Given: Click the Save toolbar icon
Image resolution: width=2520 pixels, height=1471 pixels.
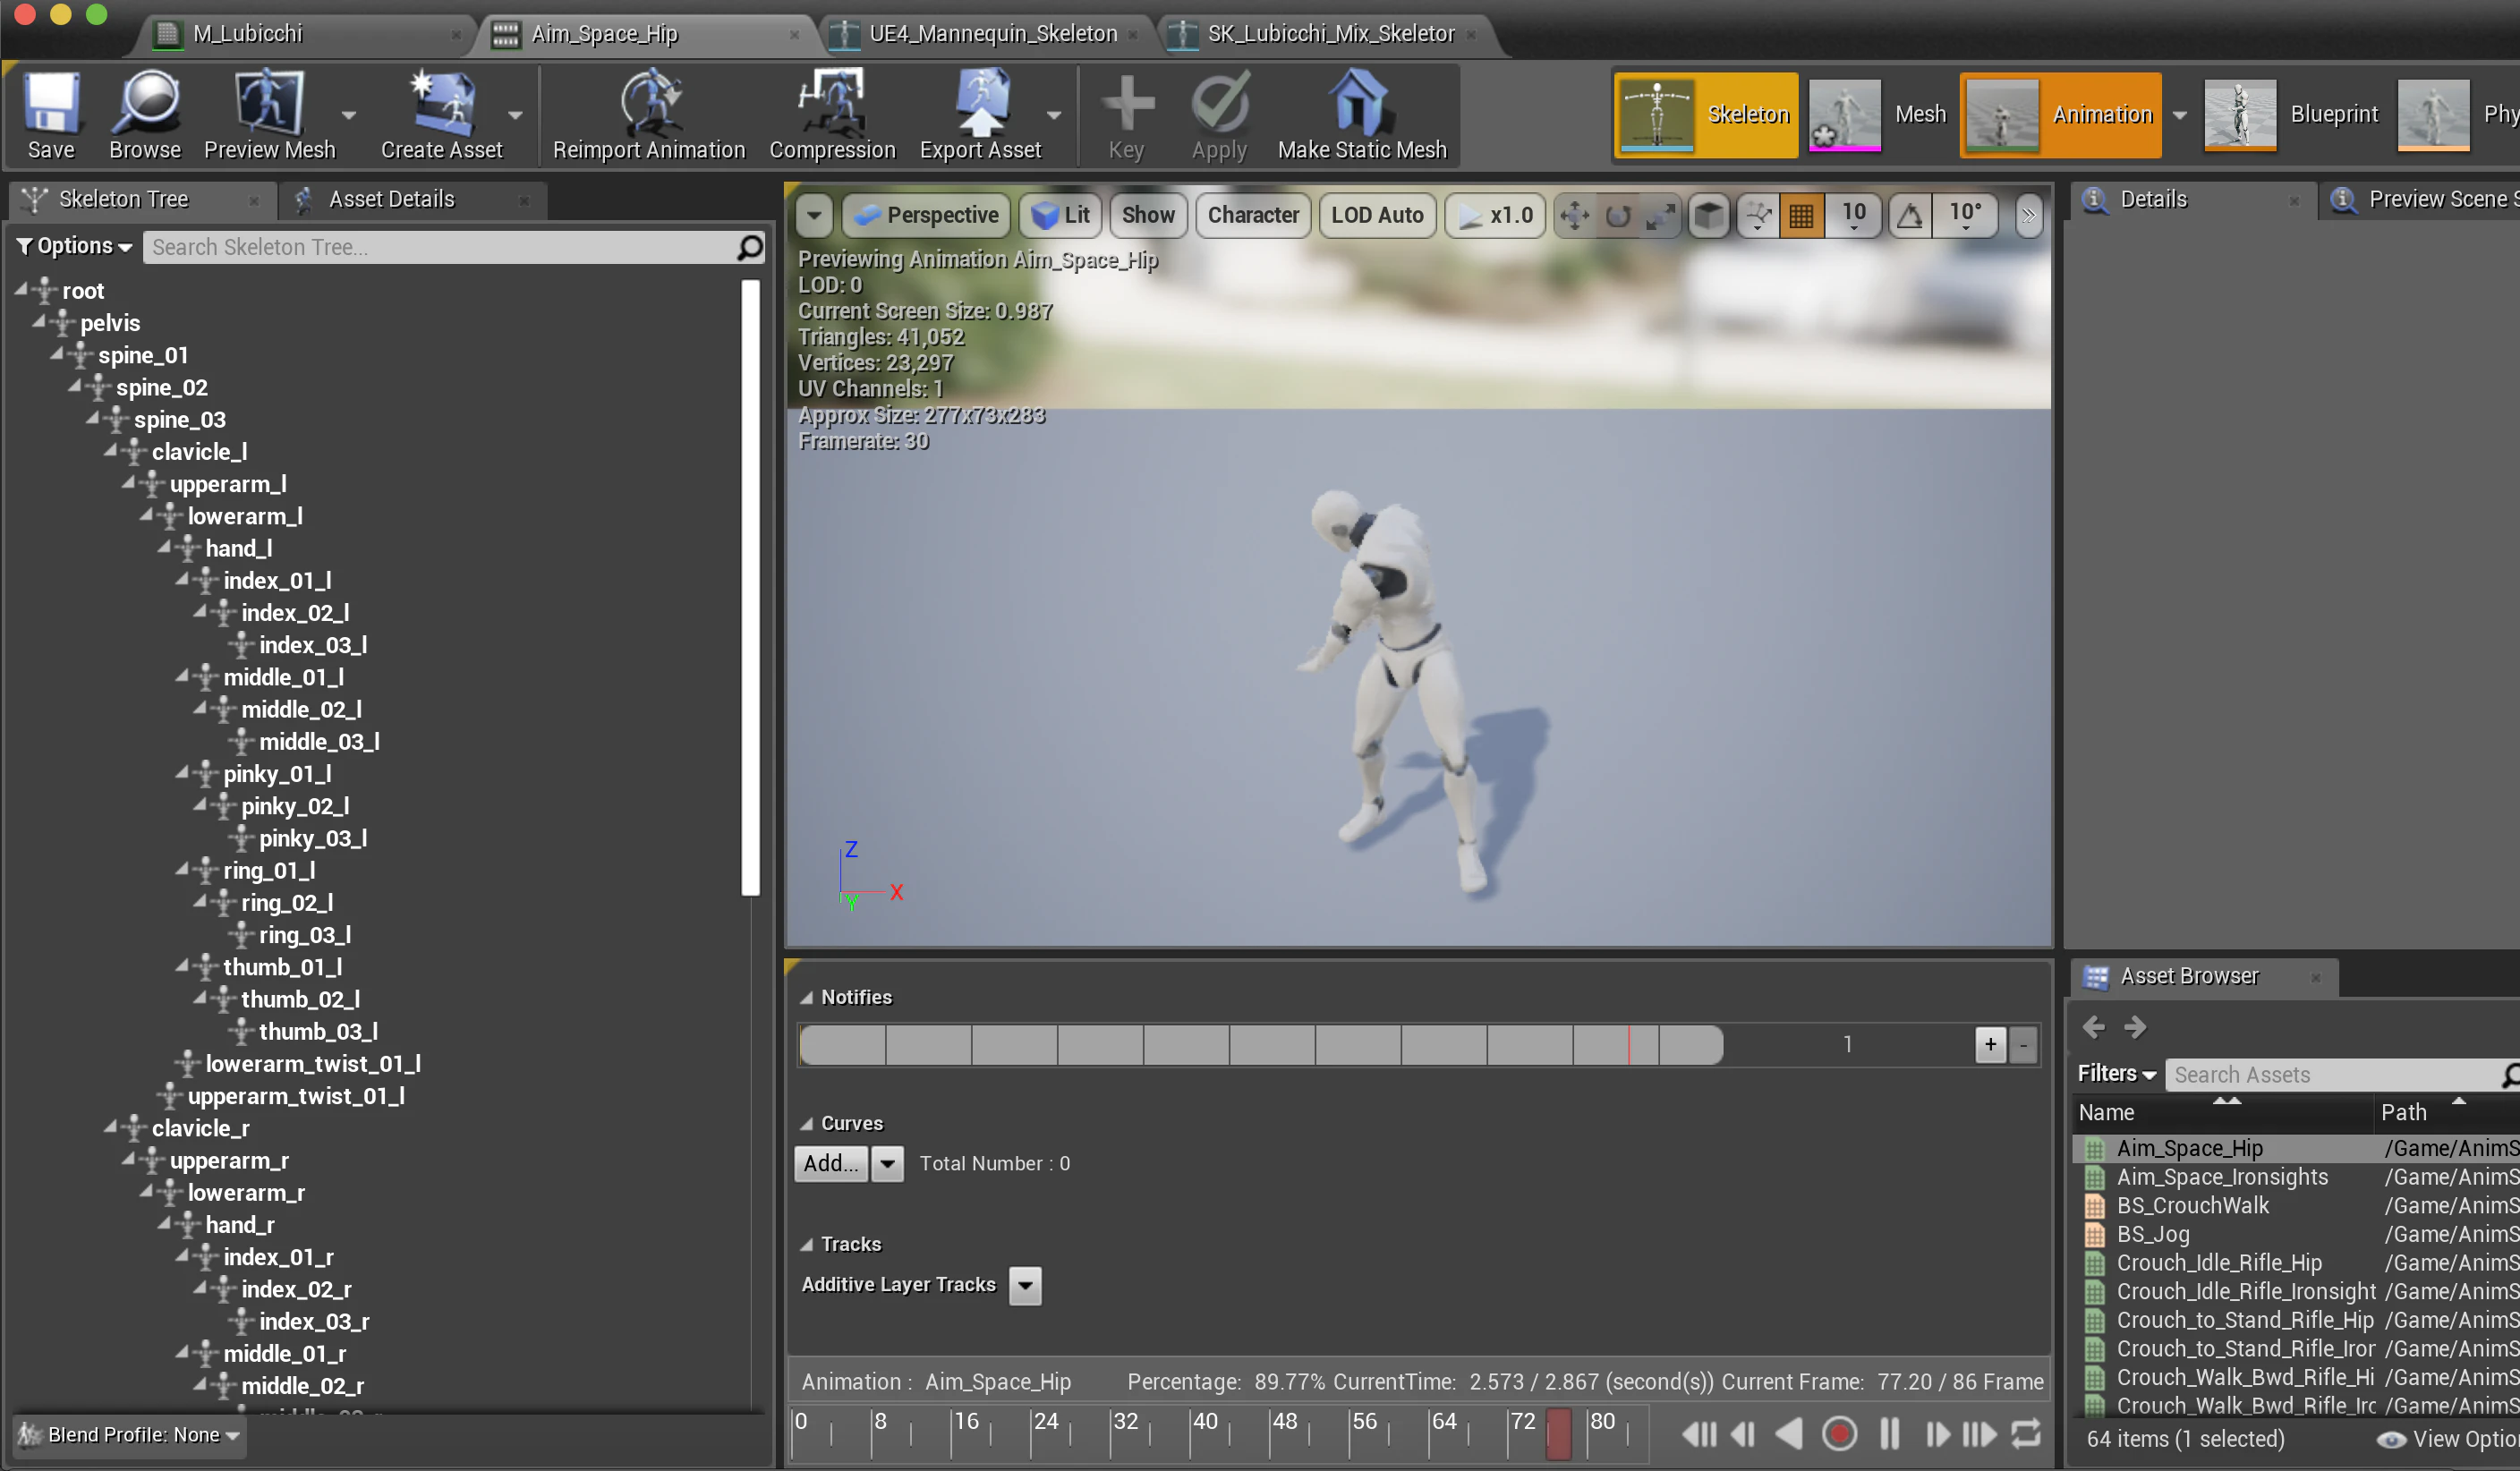Looking at the screenshot, I should click(x=51, y=103).
